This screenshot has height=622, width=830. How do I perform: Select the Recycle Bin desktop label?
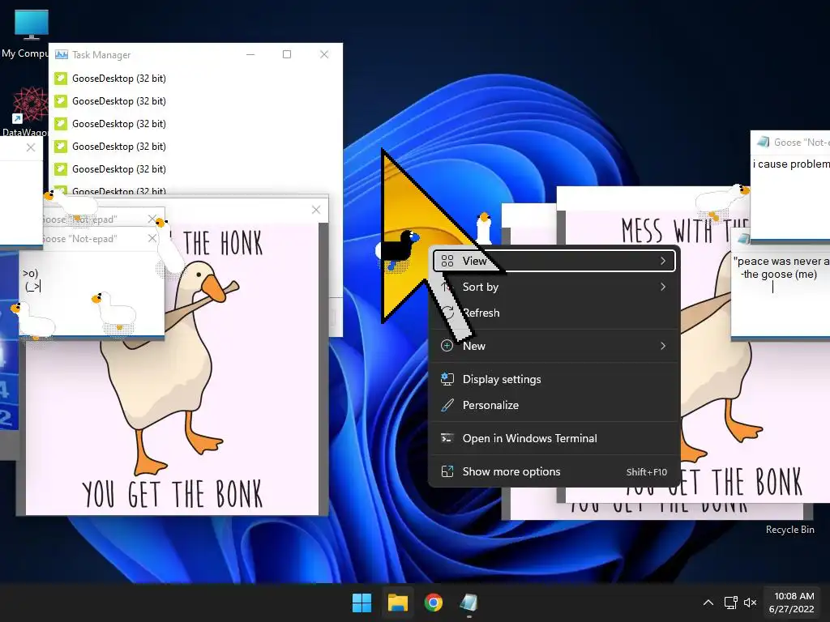coord(789,530)
